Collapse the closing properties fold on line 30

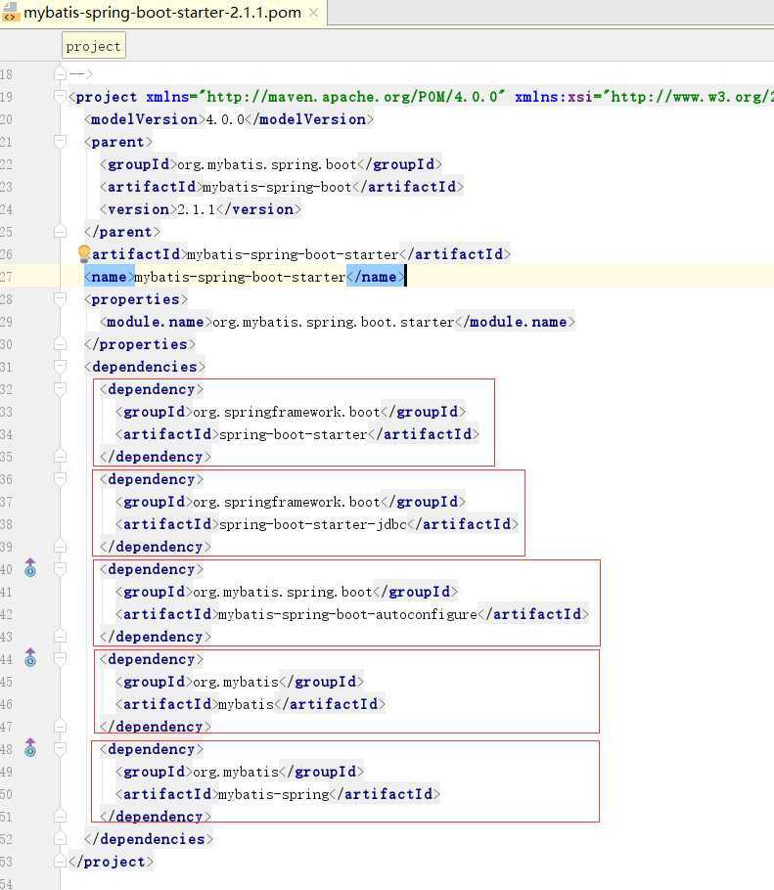[61, 343]
